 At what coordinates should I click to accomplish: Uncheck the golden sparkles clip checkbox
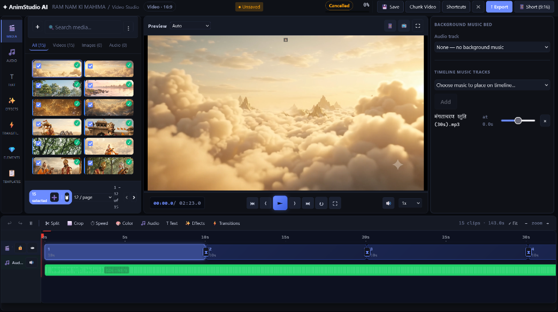(x=39, y=105)
